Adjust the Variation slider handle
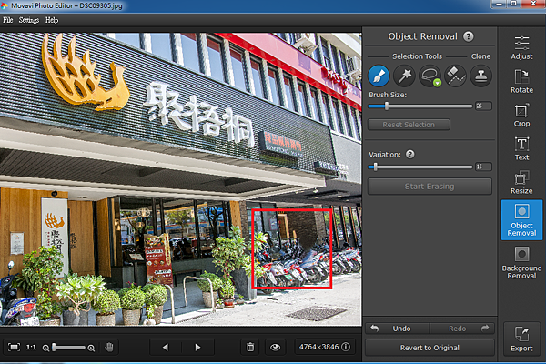The height and width of the screenshot is (364, 546). coord(375,167)
